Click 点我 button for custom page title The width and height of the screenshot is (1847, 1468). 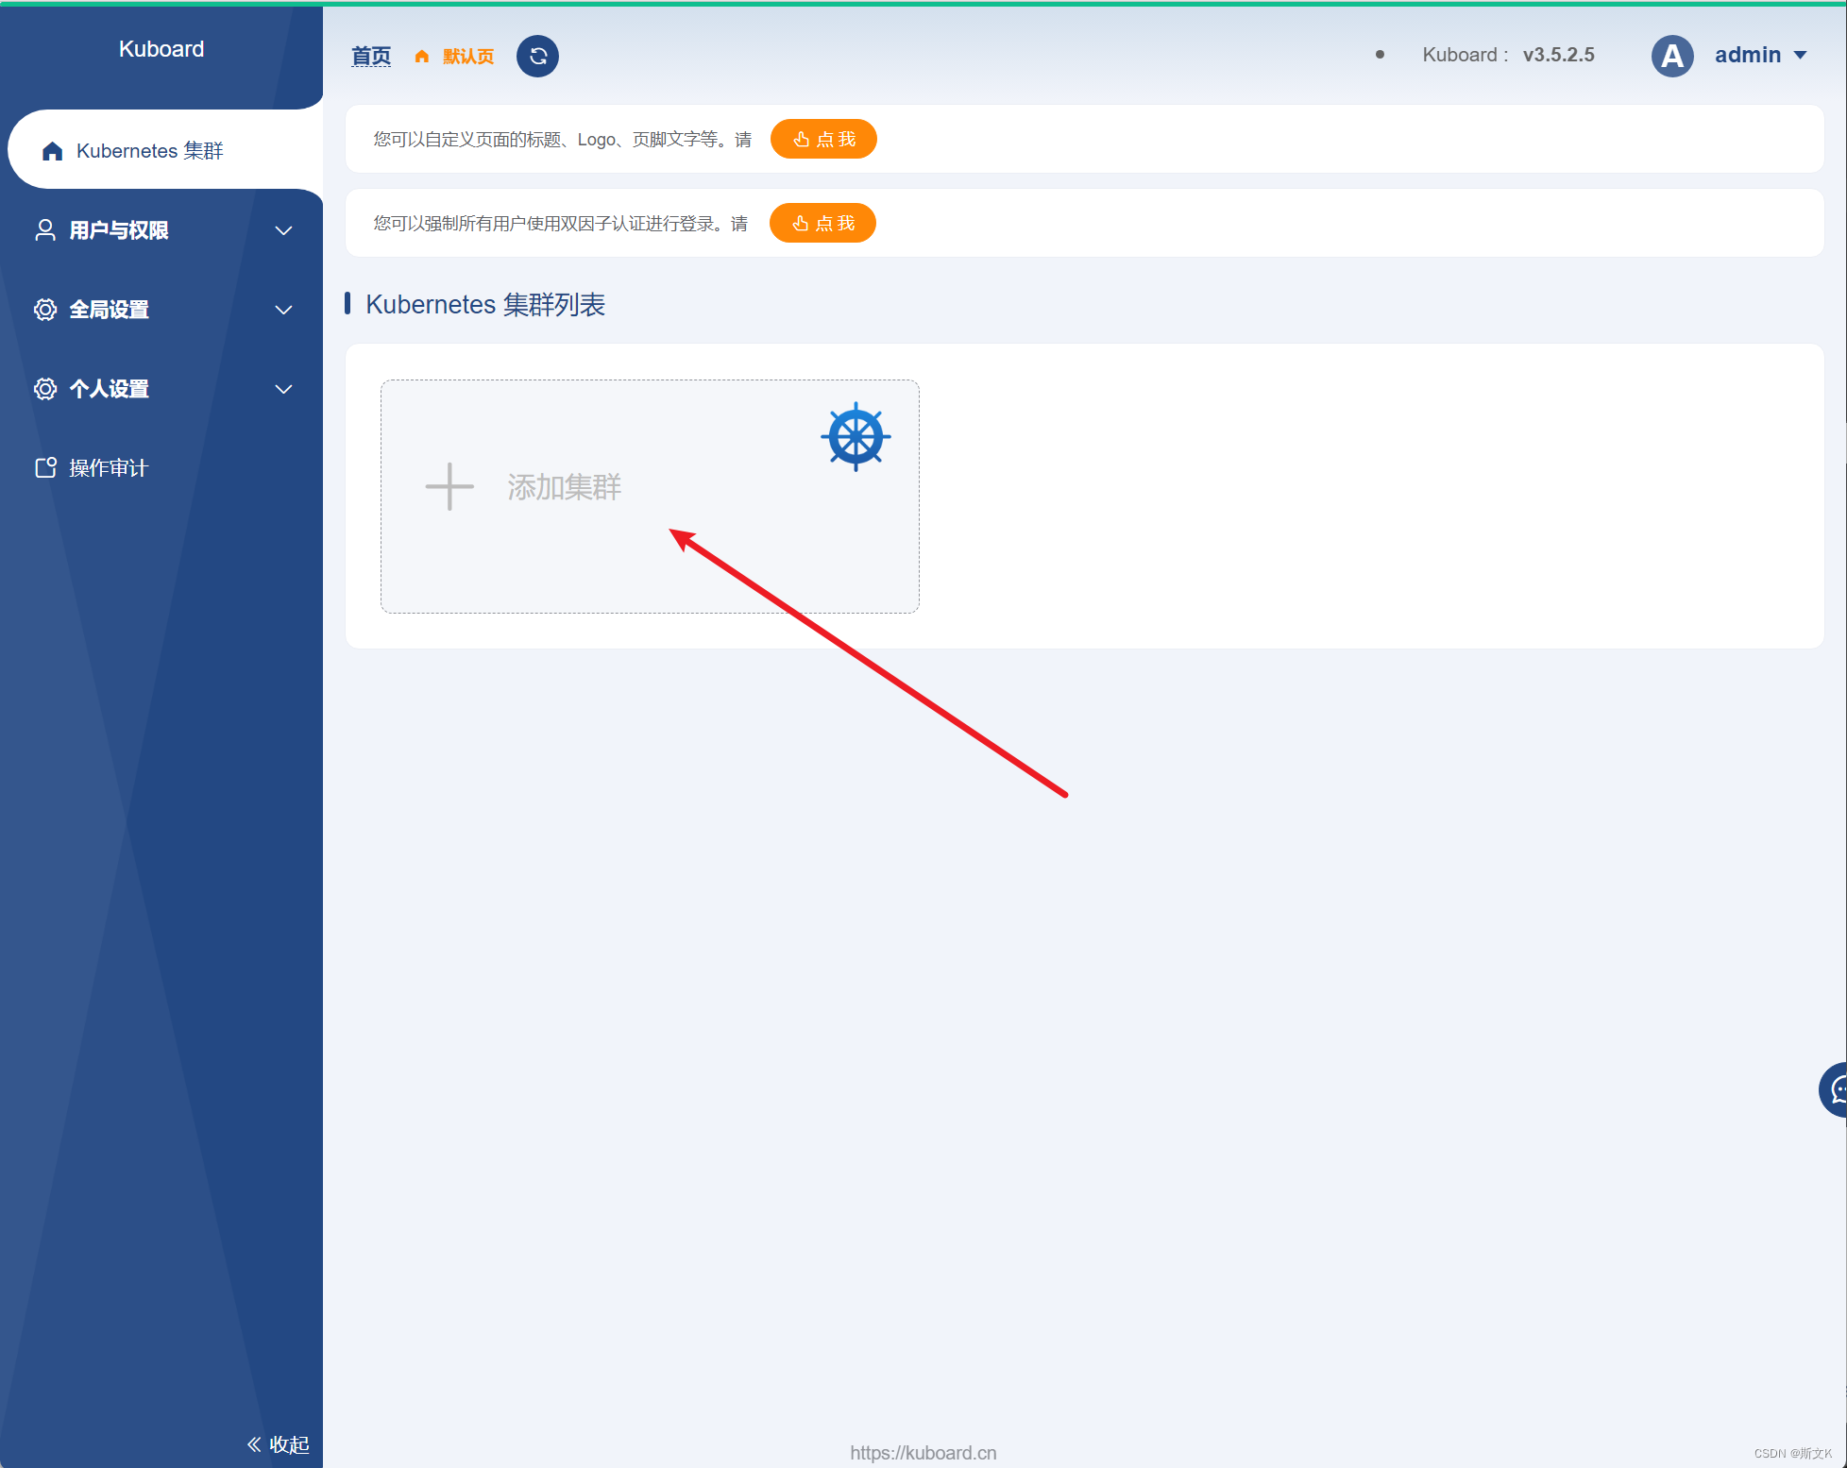[823, 140]
